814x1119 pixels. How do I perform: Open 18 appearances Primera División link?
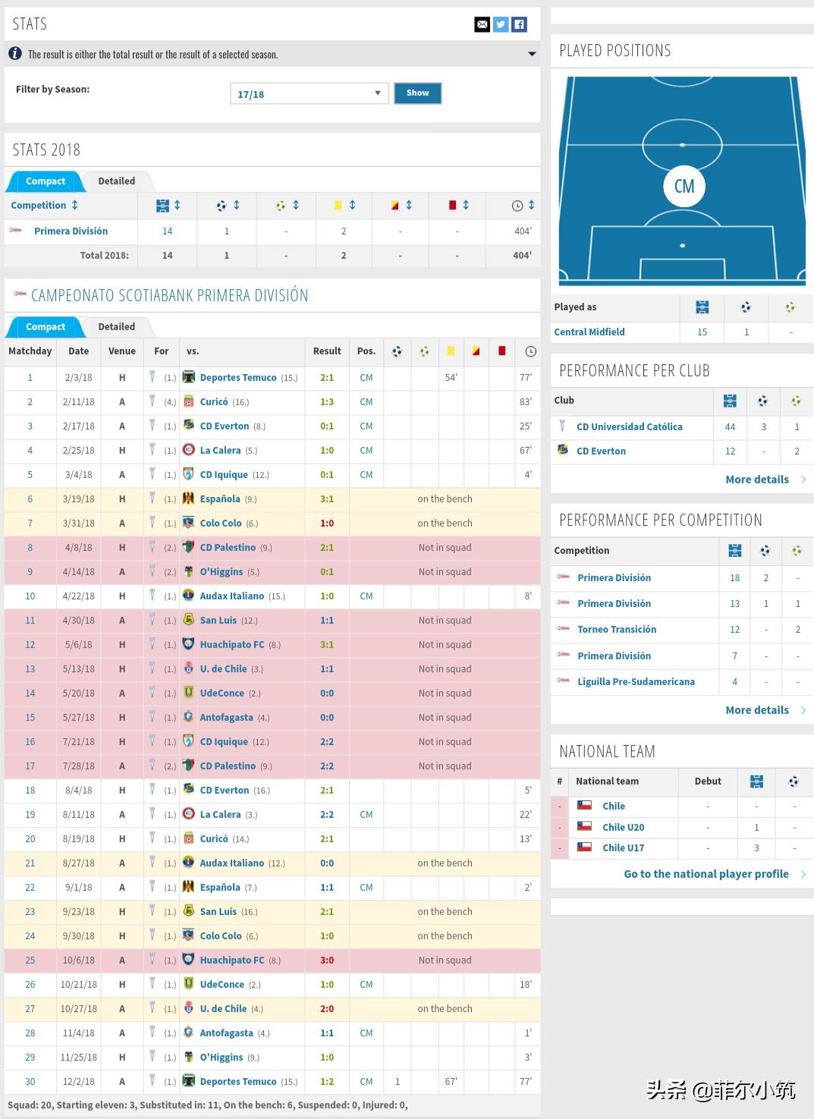[x=734, y=577]
